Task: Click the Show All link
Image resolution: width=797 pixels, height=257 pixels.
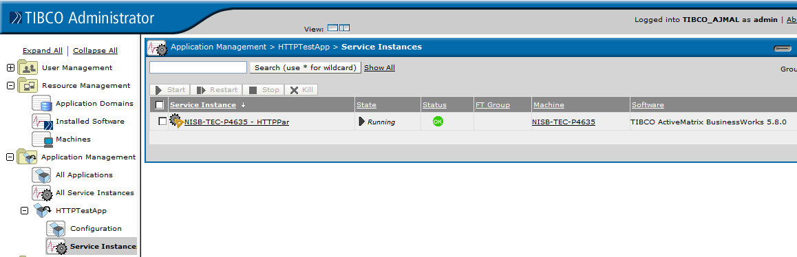Action: (379, 67)
